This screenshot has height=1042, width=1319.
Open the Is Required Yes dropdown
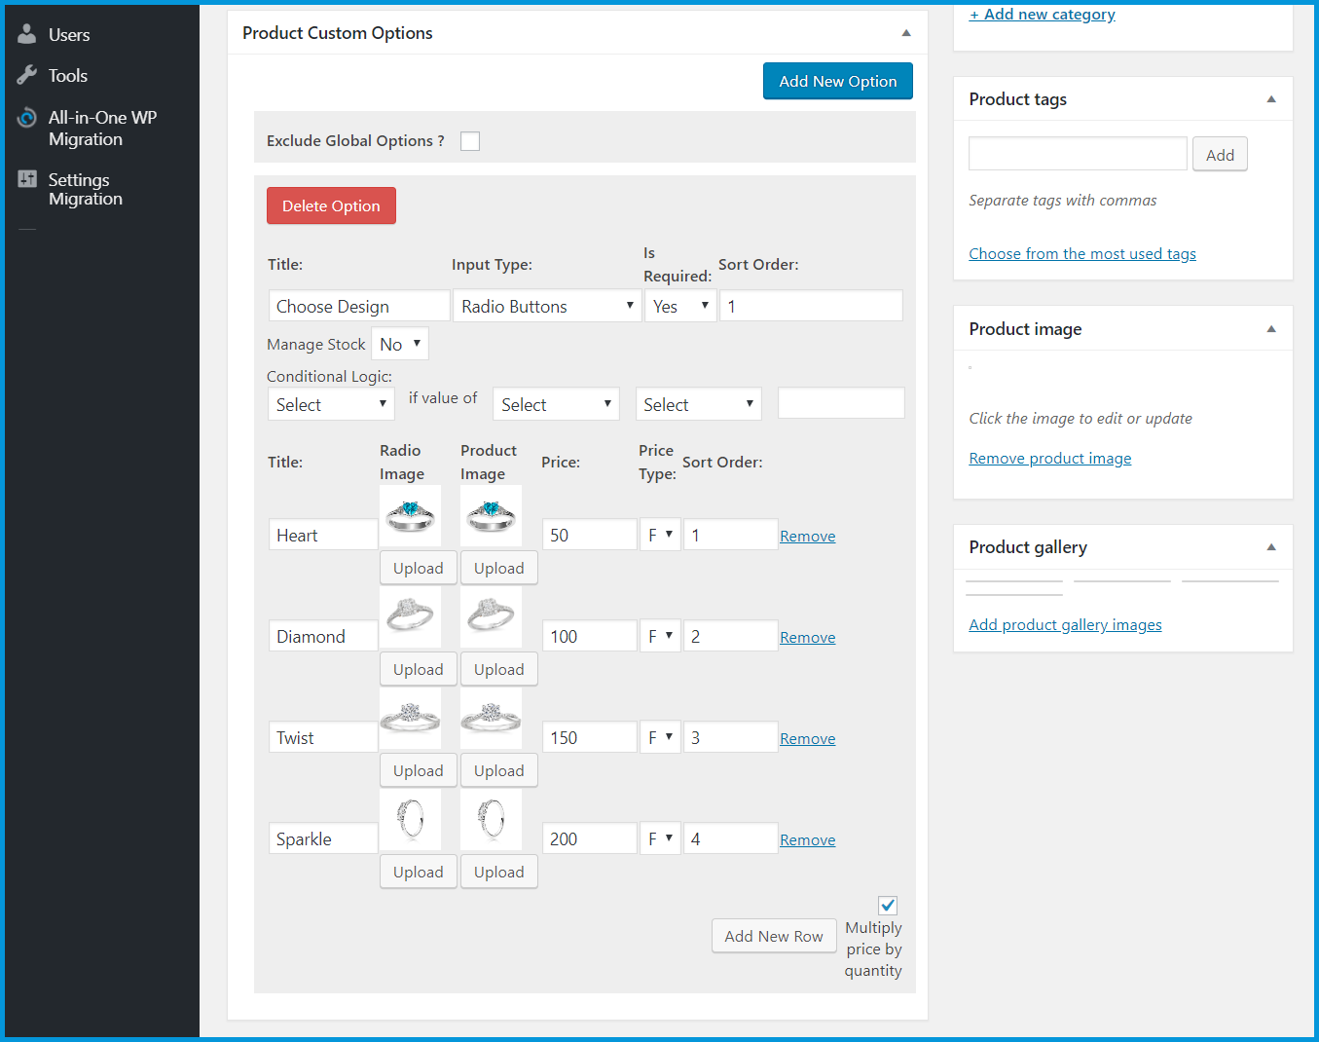tap(680, 306)
